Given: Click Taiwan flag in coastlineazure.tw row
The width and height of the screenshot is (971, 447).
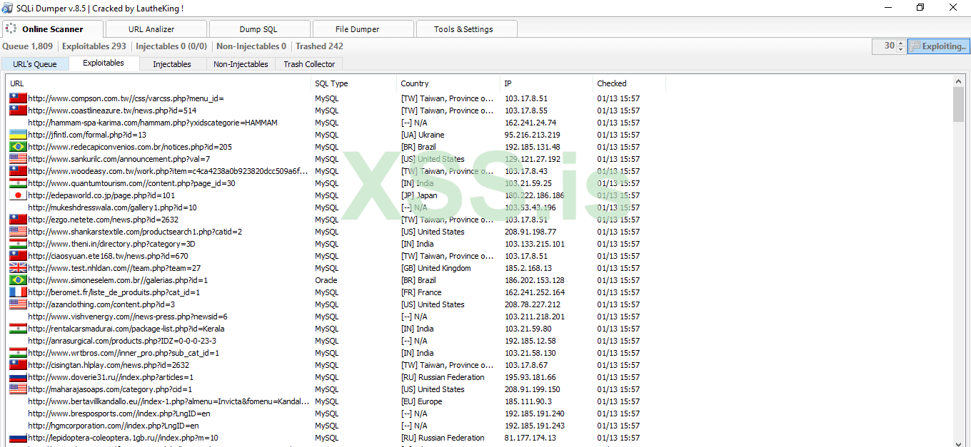Looking at the screenshot, I should (18, 111).
